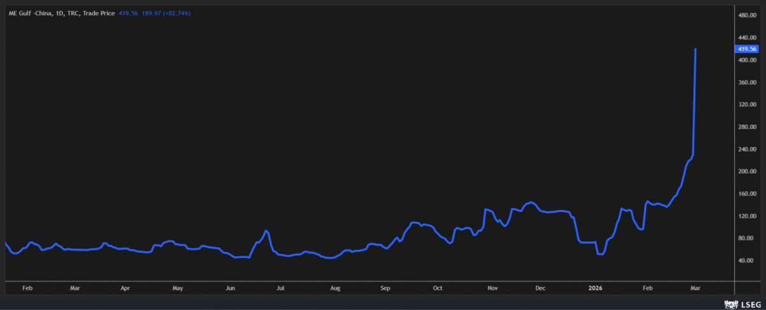Select the Sep marker on time axis
766x310 pixels.
tap(385, 287)
